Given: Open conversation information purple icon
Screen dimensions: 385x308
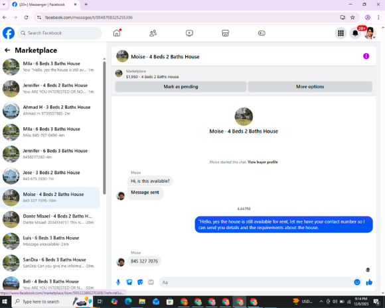Looking at the screenshot, I should point(366,56).
